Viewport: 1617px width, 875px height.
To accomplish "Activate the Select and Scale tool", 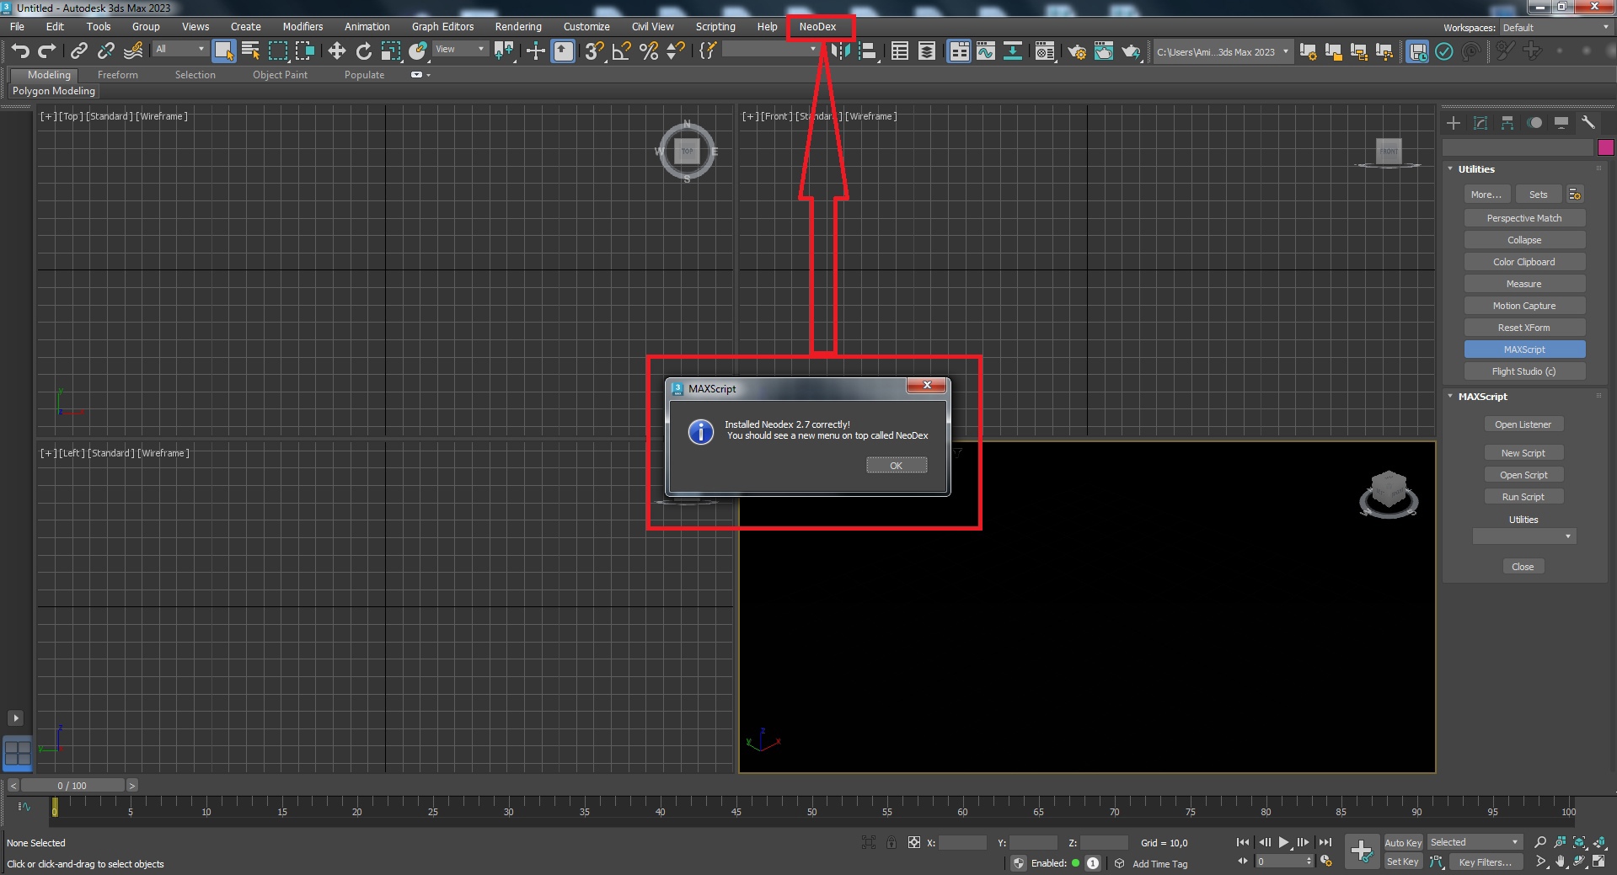I will tap(391, 51).
